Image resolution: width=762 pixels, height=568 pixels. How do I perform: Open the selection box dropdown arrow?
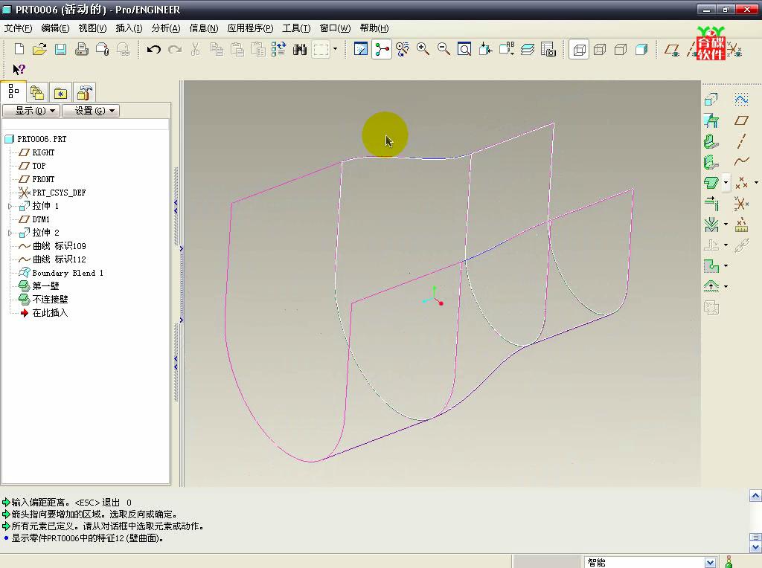coord(335,49)
